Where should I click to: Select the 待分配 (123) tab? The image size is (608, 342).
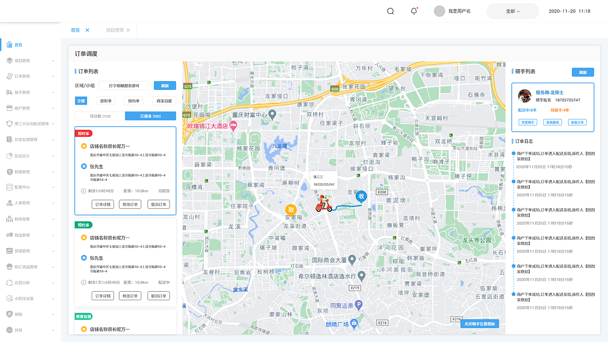pyautogui.click(x=100, y=116)
